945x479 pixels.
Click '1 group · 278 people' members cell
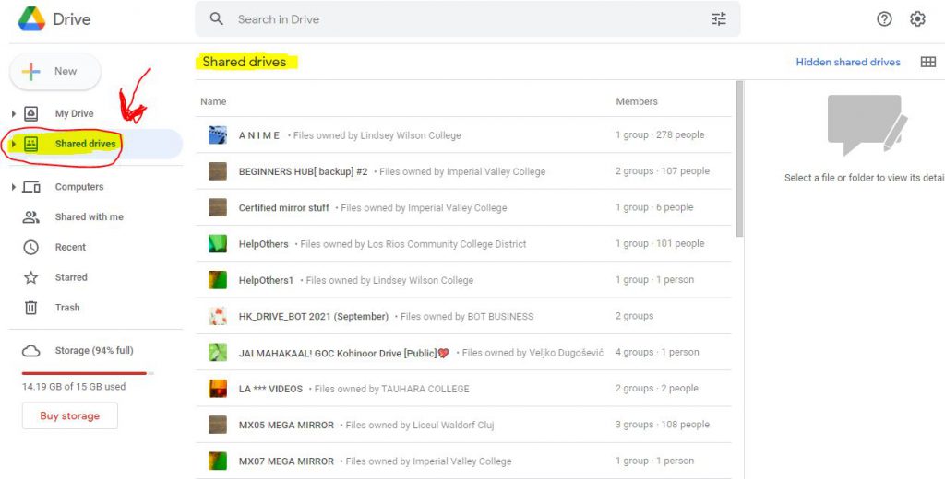660,134
